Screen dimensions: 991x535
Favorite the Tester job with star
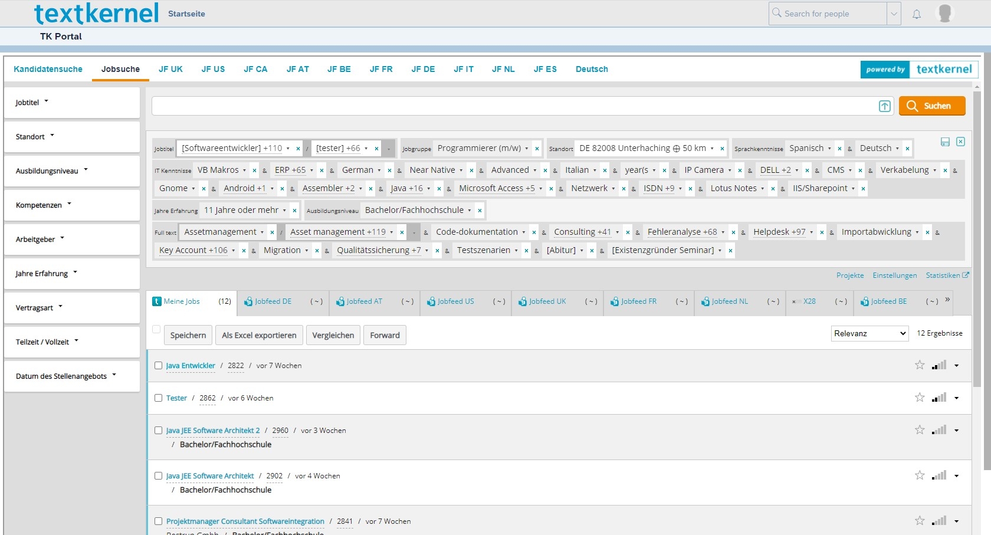click(x=920, y=398)
